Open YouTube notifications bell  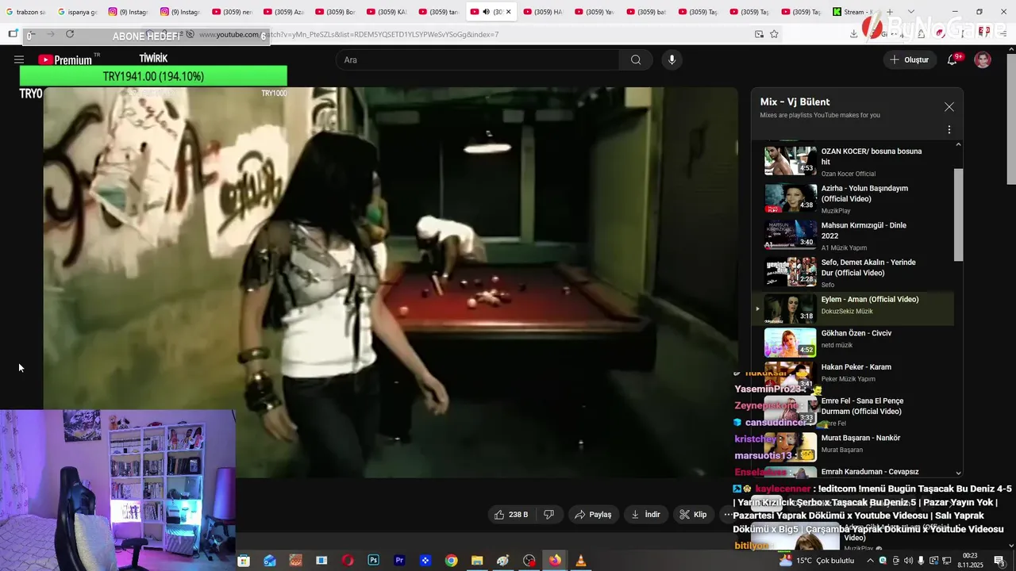(952, 59)
